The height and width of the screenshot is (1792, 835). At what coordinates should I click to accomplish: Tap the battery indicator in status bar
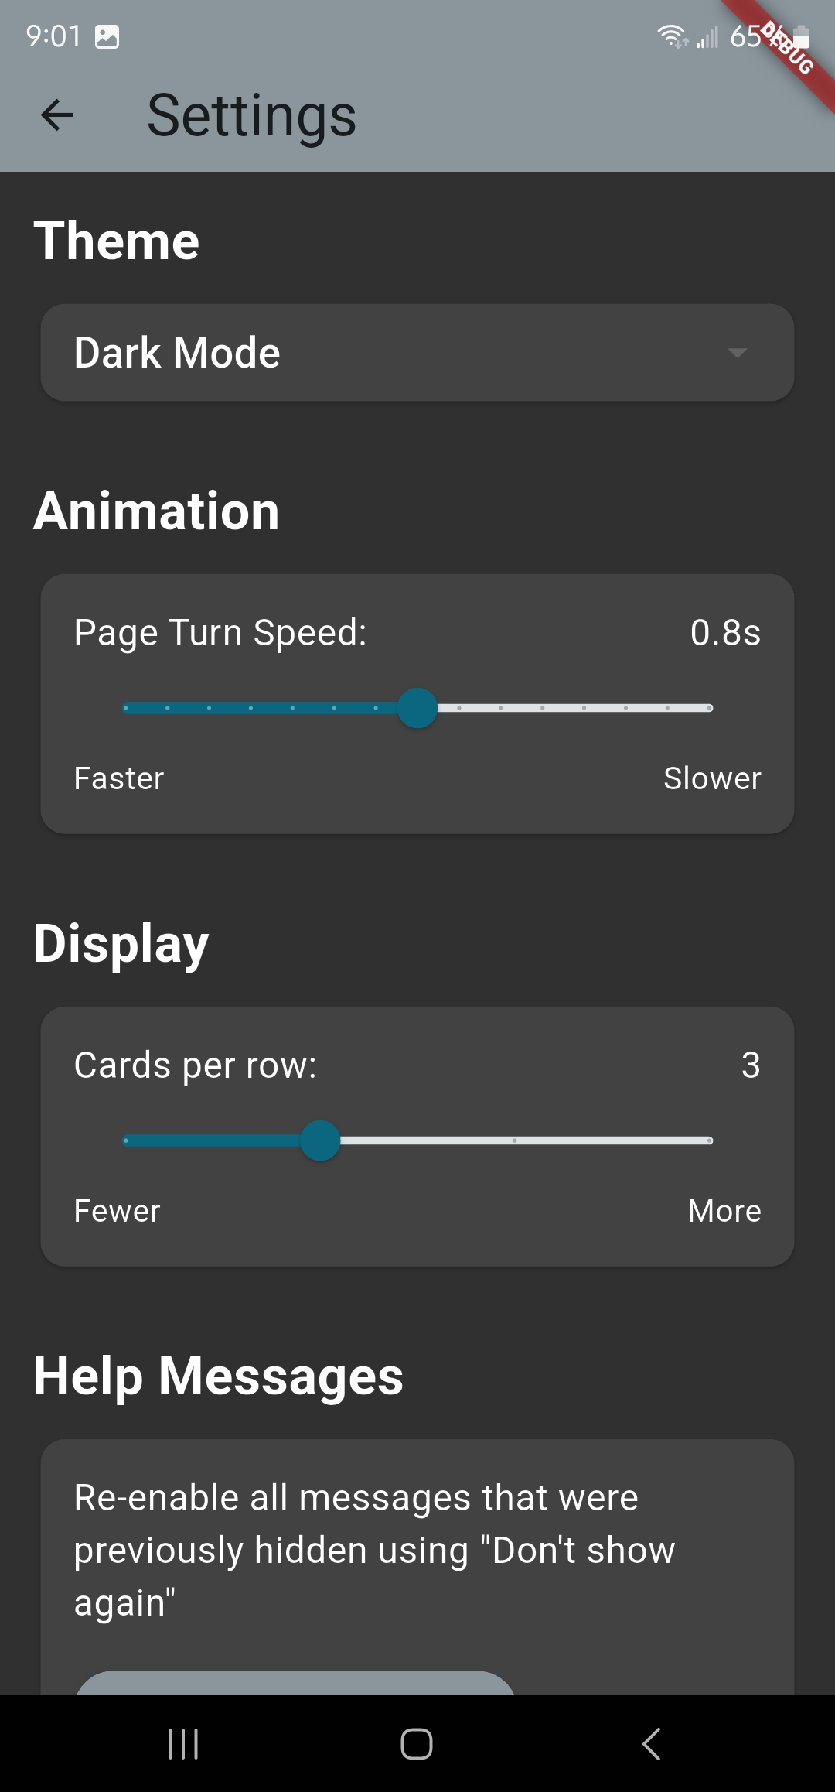click(800, 36)
